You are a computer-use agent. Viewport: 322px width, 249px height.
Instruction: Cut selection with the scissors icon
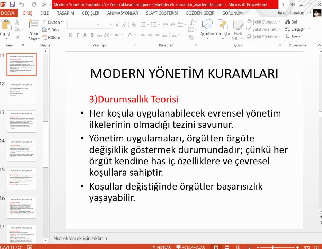click(x=17, y=22)
